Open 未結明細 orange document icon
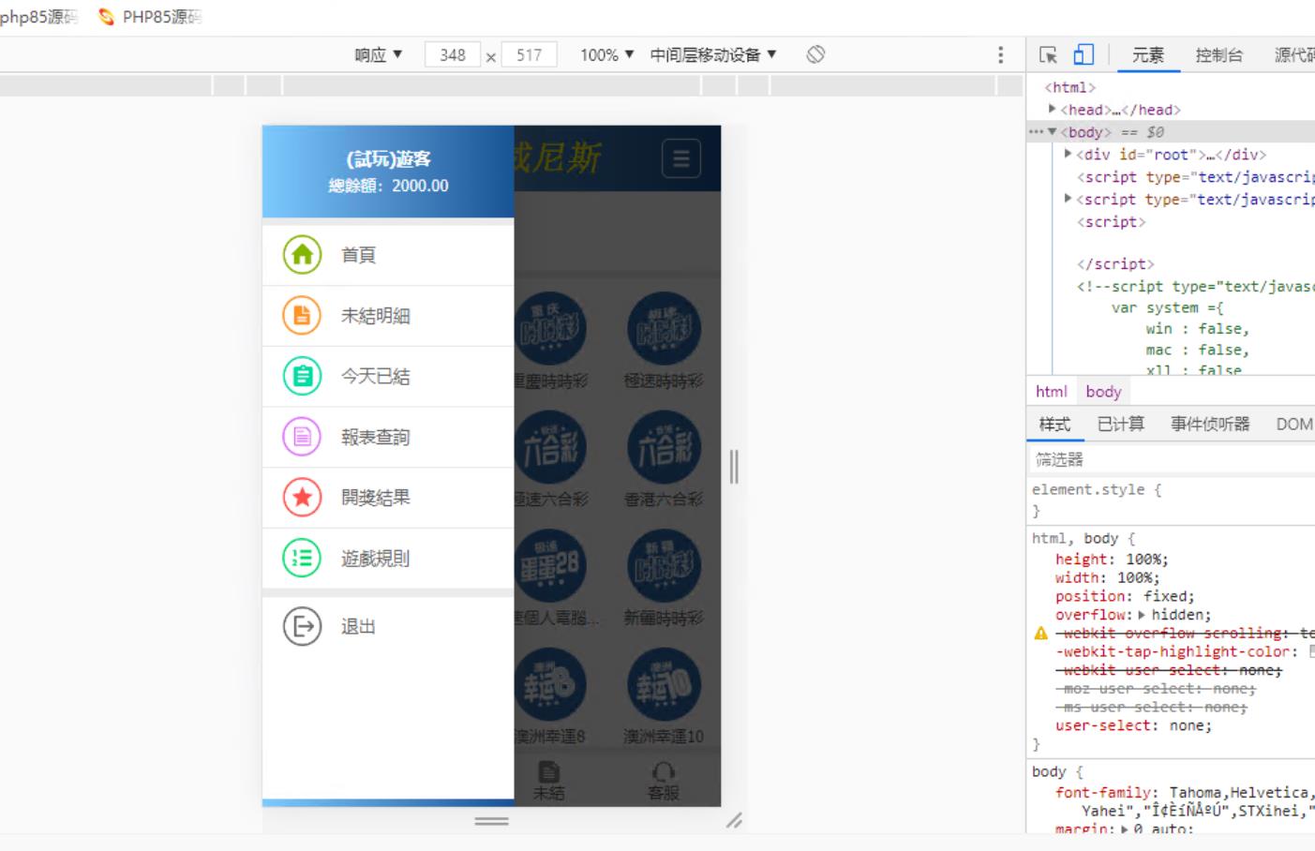The image size is (1315, 851). [x=302, y=316]
